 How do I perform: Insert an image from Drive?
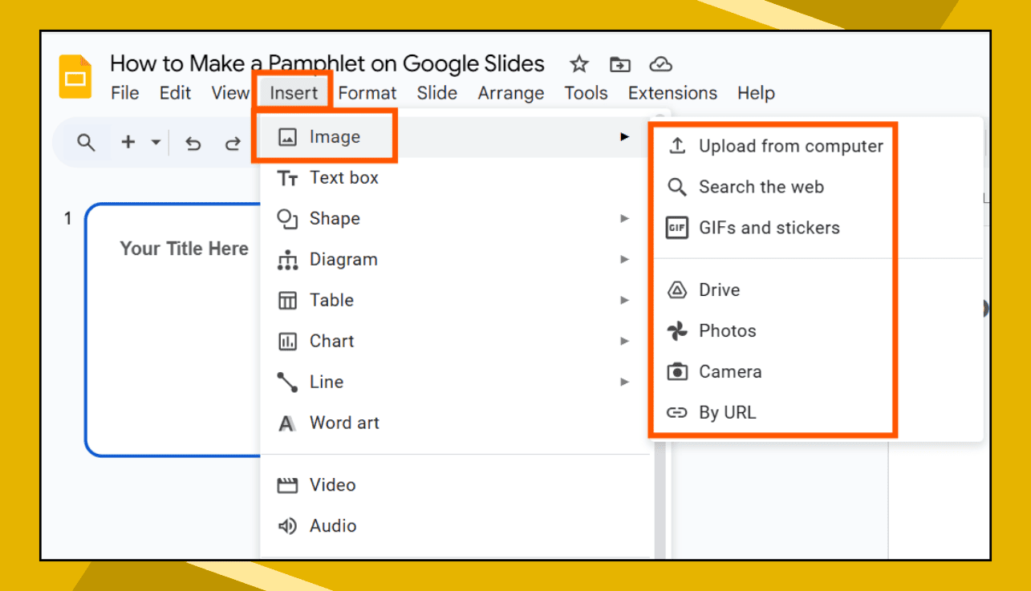[x=719, y=289]
